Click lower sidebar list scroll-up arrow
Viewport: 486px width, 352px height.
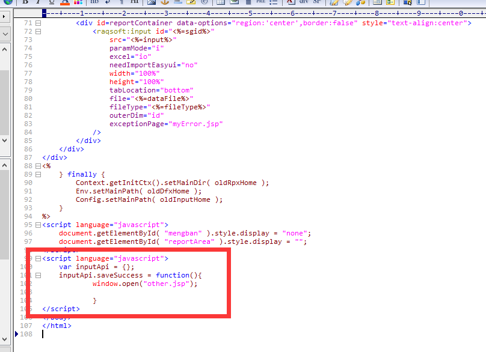pyautogui.click(x=4, y=165)
